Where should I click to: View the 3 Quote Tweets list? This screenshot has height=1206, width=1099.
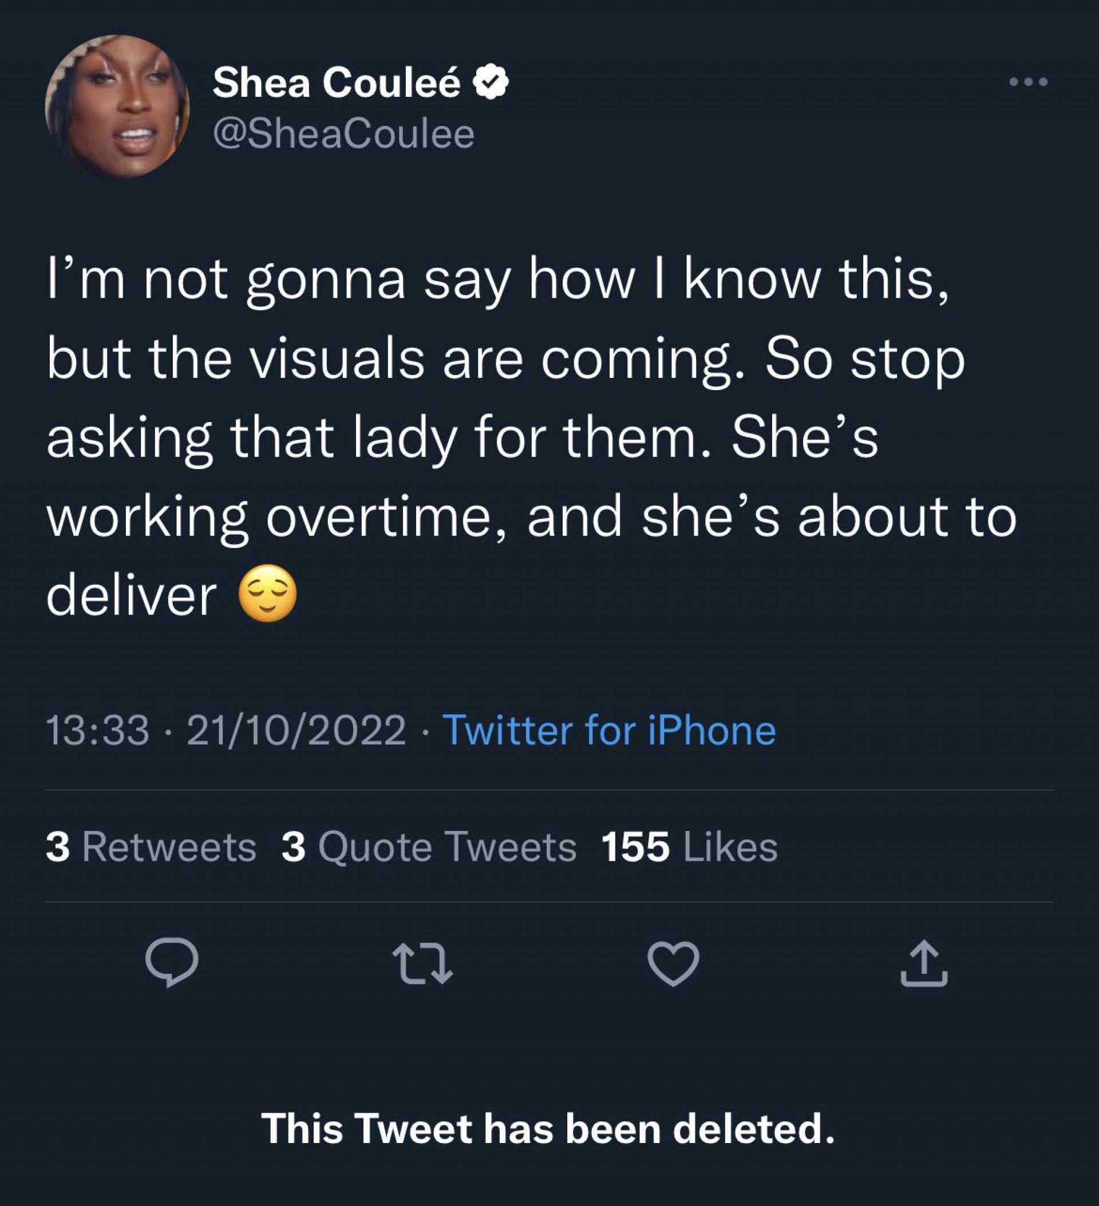click(429, 847)
